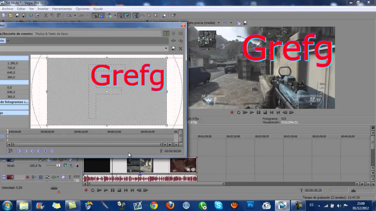Open the Insertar menu

point(43,9)
